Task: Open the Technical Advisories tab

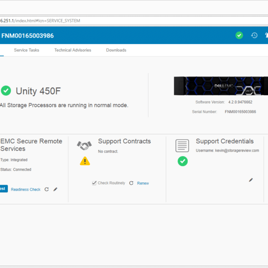Action: (73, 50)
